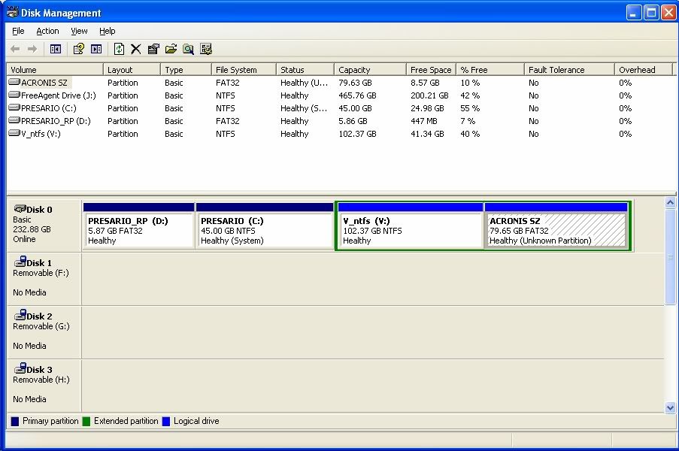Click the Removable (G:) label of Disk 2
Screen dimensions: 679x451
click(41, 326)
